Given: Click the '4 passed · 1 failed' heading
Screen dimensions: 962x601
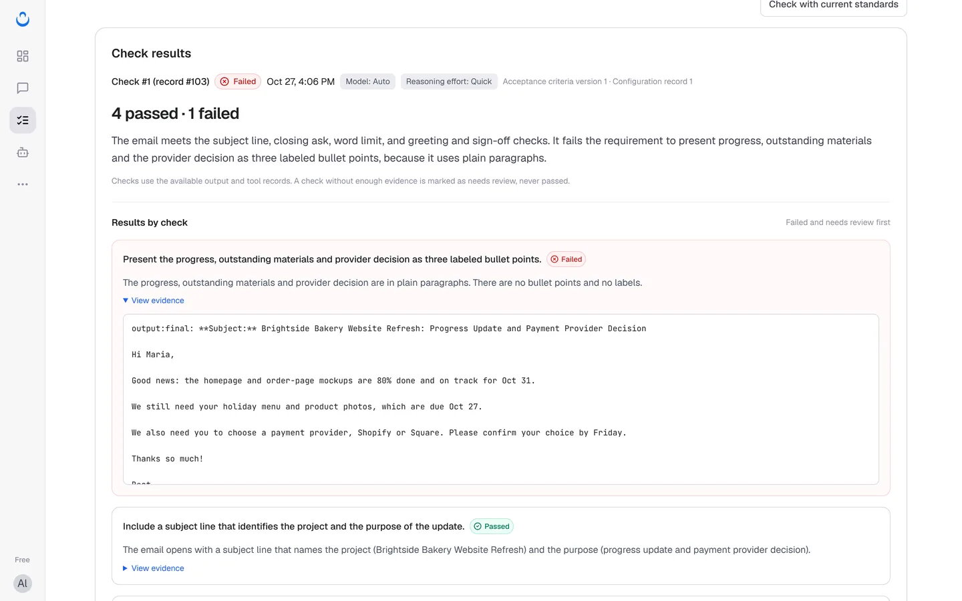Looking at the screenshot, I should [175, 114].
